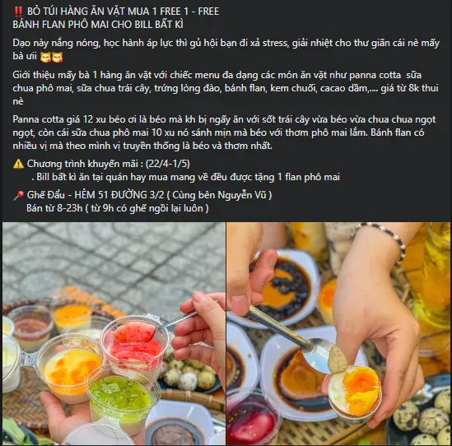Click the 'Chương trình khuyến mãi' promotion line
Image resolution: width=452 pixels, height=446 pixels.
pyautogui.click(x=109, y=164)
